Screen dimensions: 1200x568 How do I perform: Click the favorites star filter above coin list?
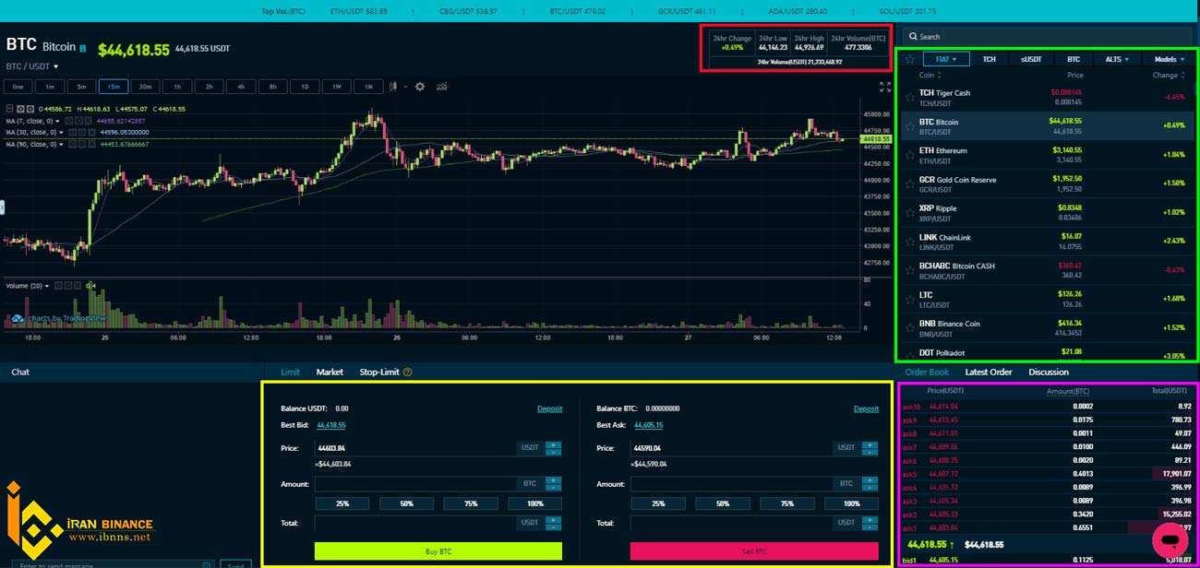coord(910,59)
